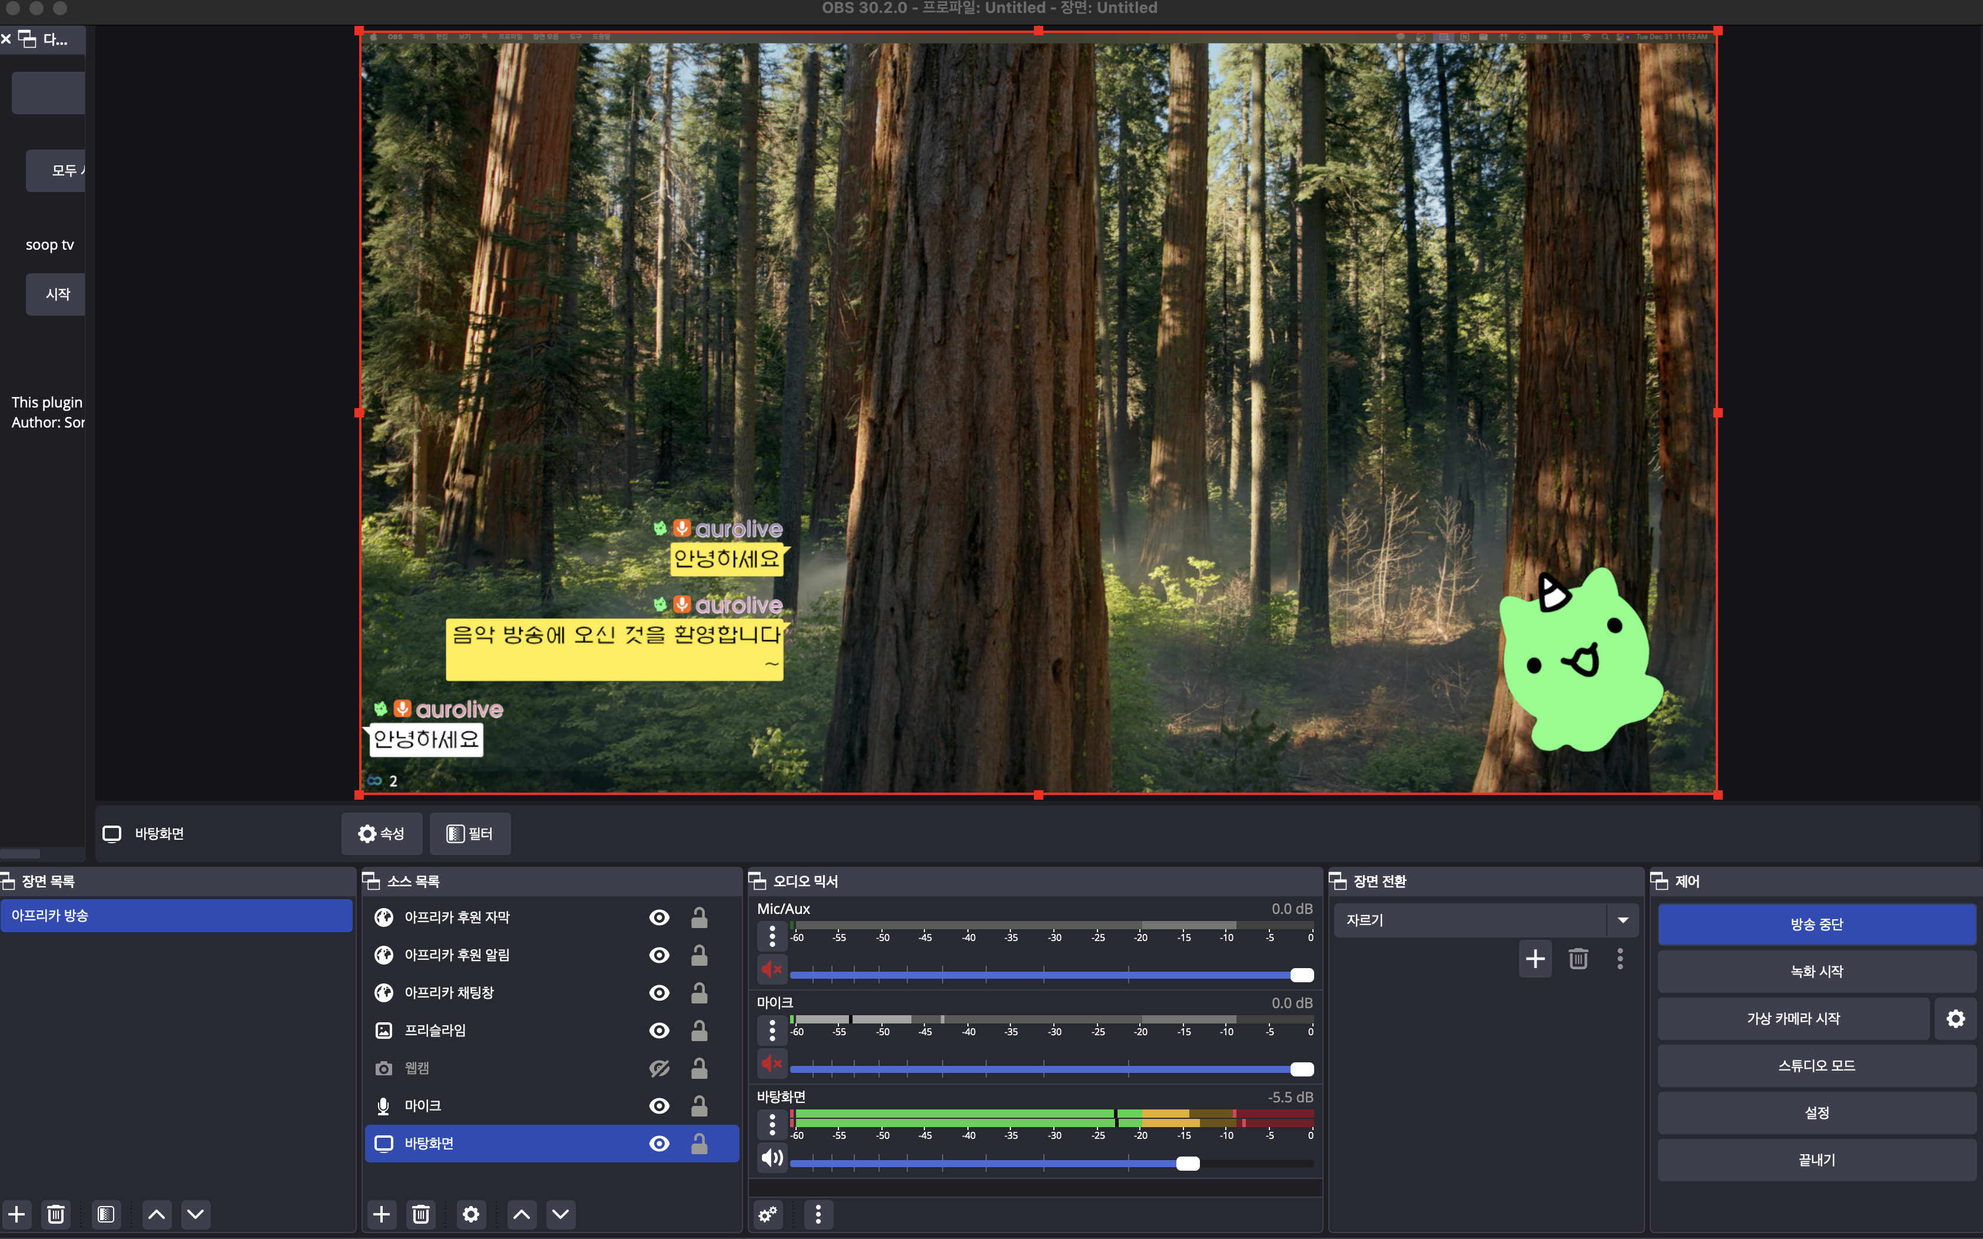This screenshot has height=1239, width=1983.
Task: Expand the 자르기 transition dropdown
Action: [x=1623, y=920]
